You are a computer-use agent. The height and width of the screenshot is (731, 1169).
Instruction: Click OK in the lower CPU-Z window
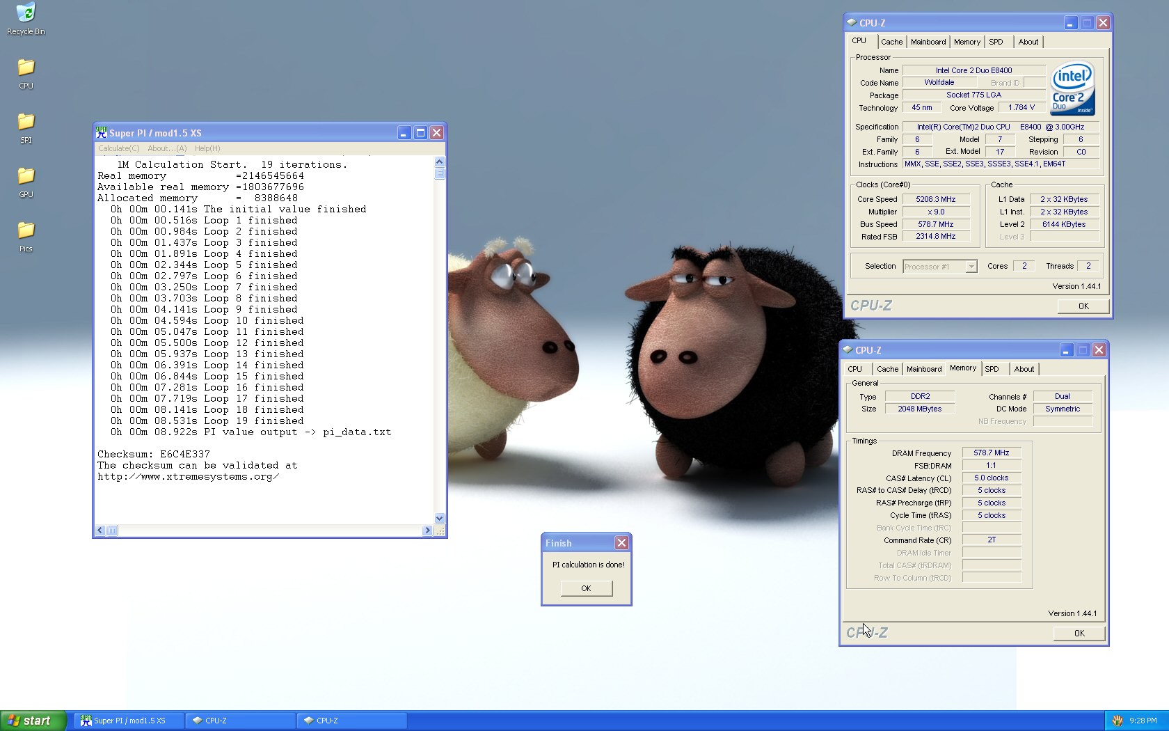[x=1079, y=634]
